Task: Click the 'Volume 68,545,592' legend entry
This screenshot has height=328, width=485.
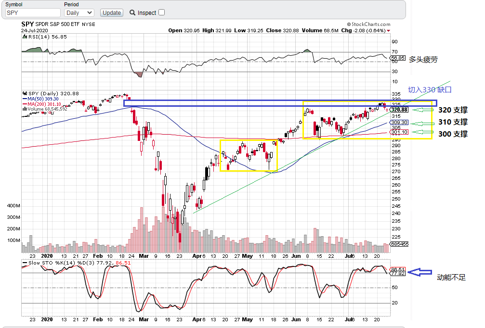Action: click(x=47, y=109)
